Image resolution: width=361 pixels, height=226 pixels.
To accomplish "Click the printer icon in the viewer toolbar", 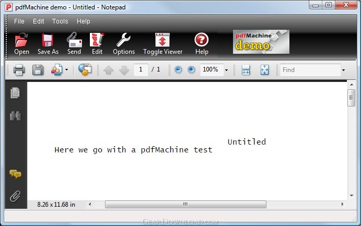I will tap(19, 69).
